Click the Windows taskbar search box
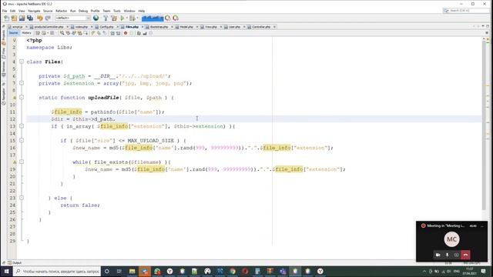This screenshot has height=277, width=493. click(x=57, y=272)
